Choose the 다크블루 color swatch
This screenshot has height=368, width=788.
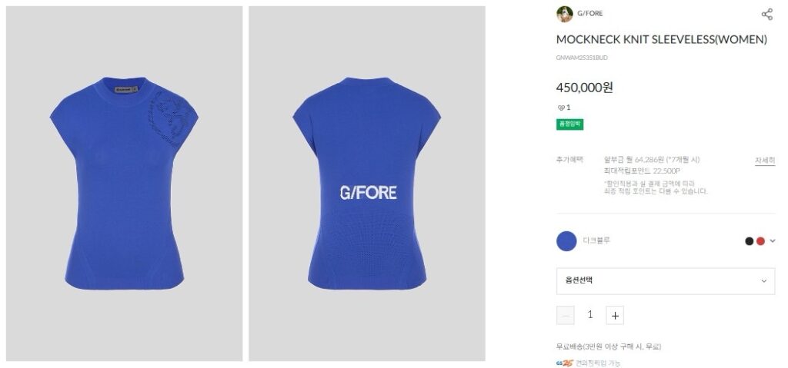point(566,241)
